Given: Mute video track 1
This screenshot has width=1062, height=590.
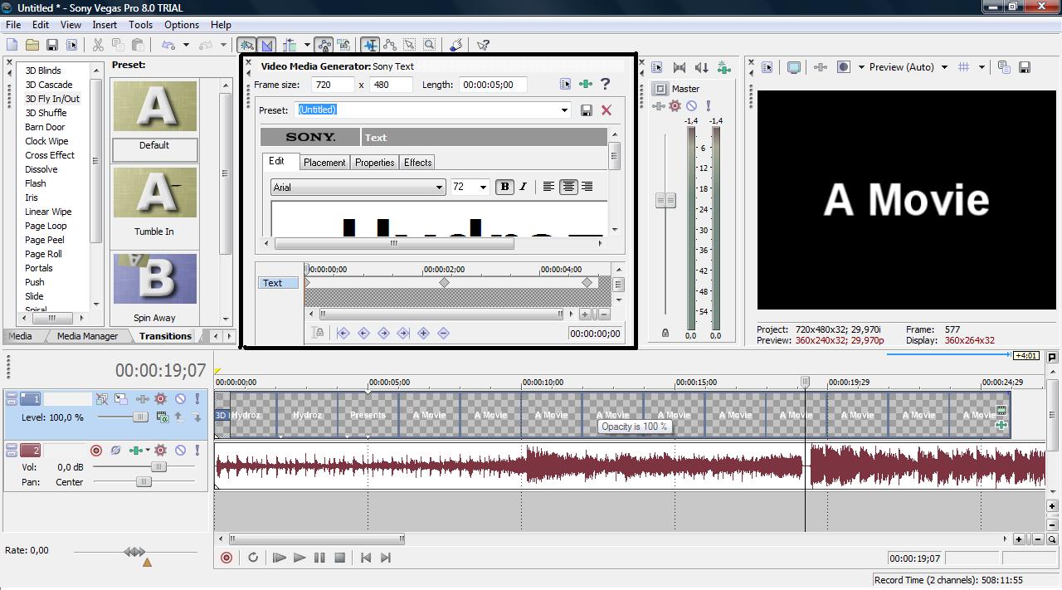Looking at the screenshot, I should (180, 398).
